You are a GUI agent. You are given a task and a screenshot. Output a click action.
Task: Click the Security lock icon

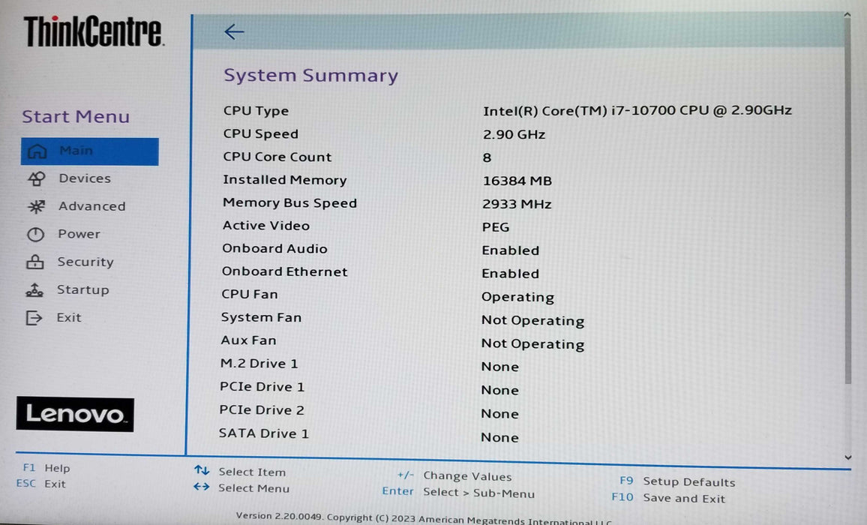click(34, 262)
